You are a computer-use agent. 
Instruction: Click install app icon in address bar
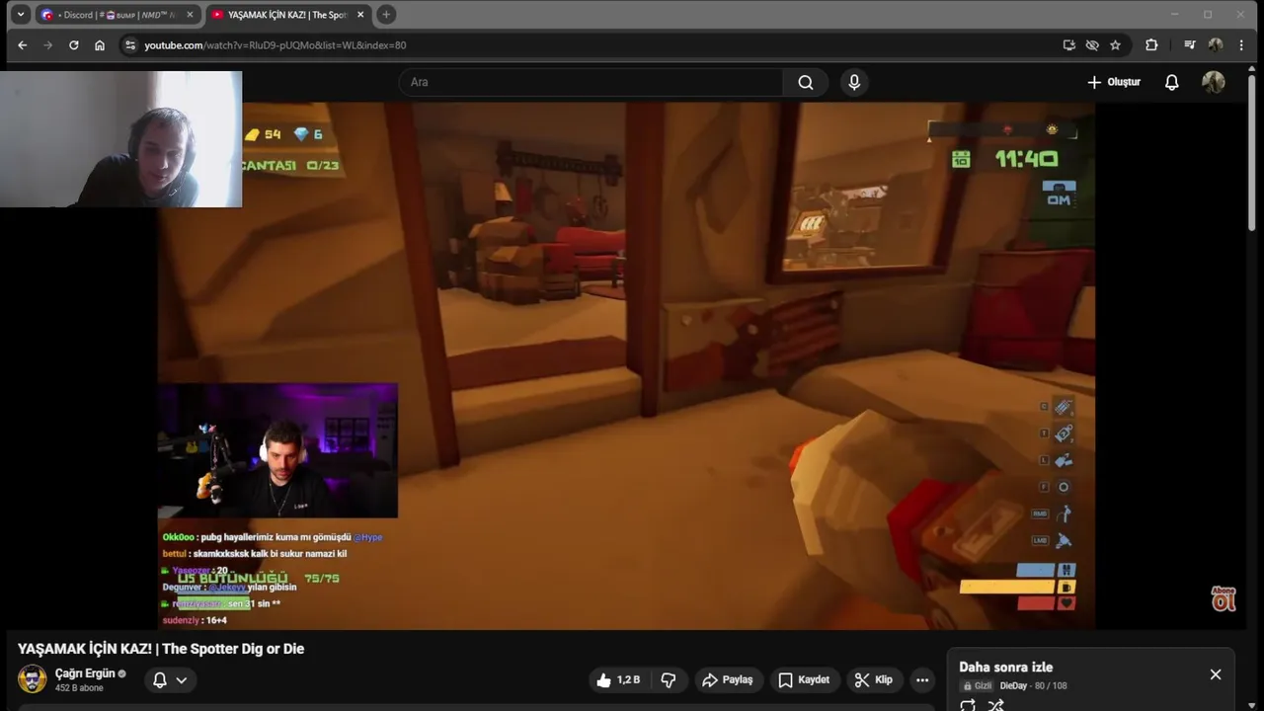pos(1068,44)
